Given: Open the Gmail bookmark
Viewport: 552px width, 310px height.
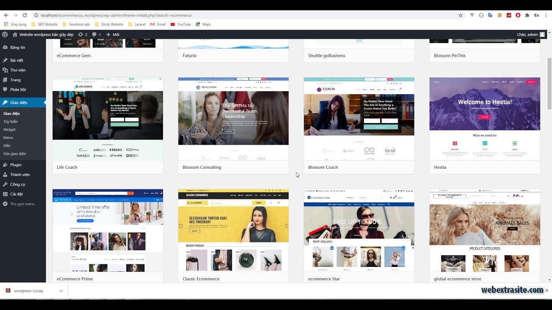Looking at the screenshot, I should (158, 25).
